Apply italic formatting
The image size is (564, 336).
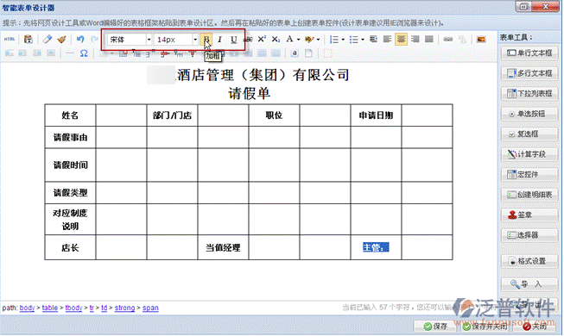pos(219,40)
